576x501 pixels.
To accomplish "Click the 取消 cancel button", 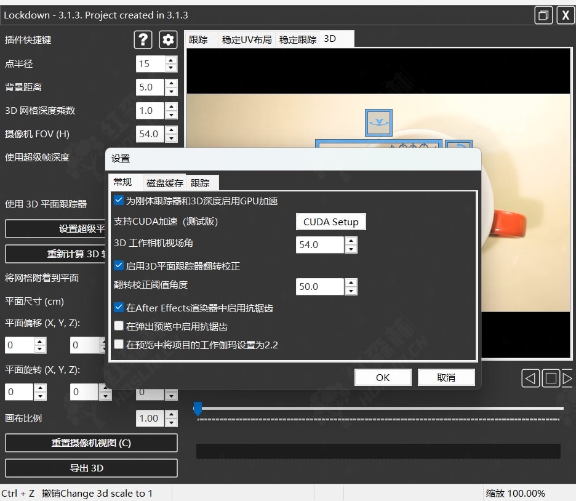I will point(446,377).
